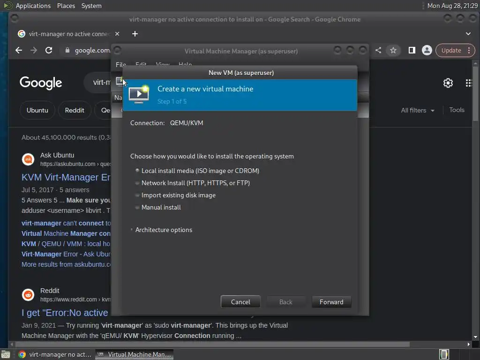
Task: Click the Forward button in New VM dialog
Action: coord(331,302)
